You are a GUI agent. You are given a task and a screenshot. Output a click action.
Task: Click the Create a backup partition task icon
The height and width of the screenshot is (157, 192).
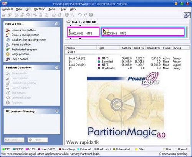tap(8, 35)
